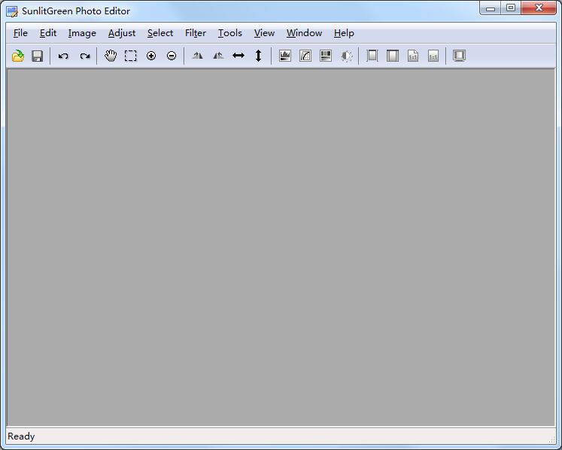This screenshot has height=450, width=562.
Task: Select the Hand pan tool
Action: pyautogui.click(x=111, y=56)
